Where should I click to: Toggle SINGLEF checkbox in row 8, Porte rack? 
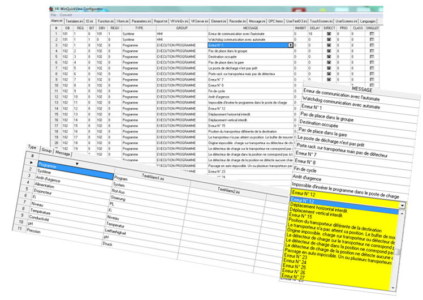(372, 74)
